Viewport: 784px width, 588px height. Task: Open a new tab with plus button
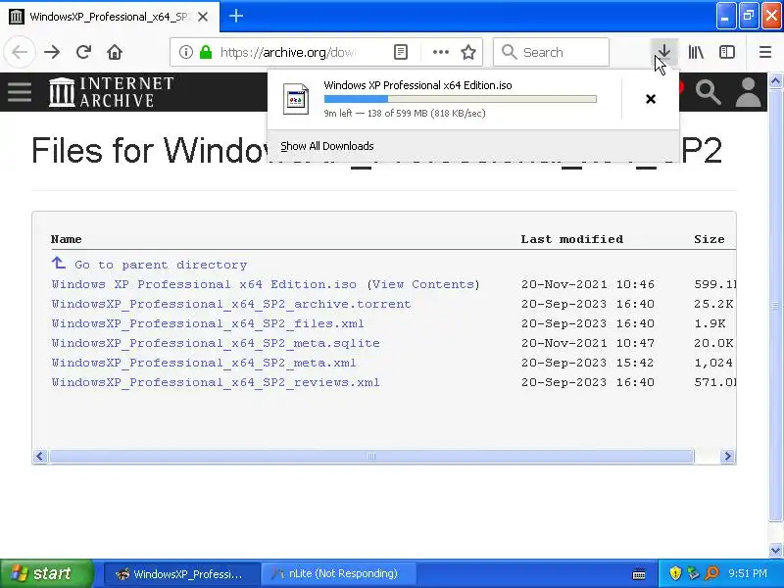tap(236, 16)
